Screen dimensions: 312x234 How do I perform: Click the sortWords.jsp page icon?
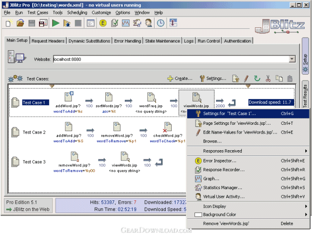(x=109, y=97)
